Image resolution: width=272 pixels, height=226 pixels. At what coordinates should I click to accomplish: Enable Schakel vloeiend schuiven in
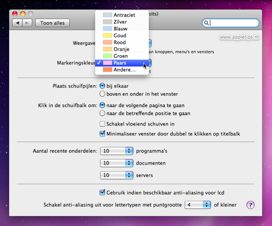pyautogui.click(x=102, y=124)
